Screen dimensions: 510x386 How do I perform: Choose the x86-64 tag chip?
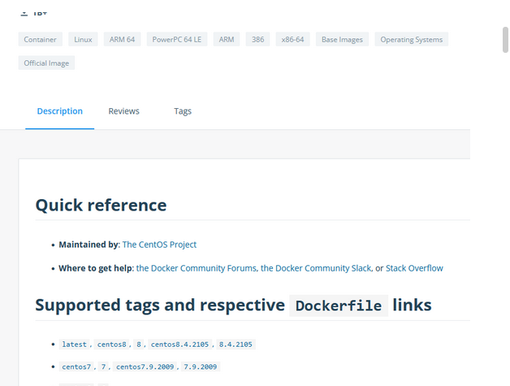coord(292,39)
